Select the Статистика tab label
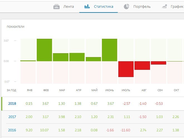The image size is (184, 138). tap(104, 6)
